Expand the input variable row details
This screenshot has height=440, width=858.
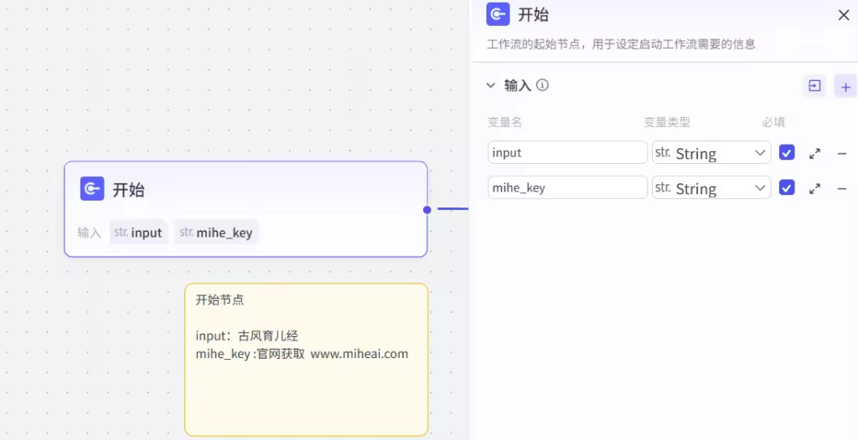click(x=814, y=153)
